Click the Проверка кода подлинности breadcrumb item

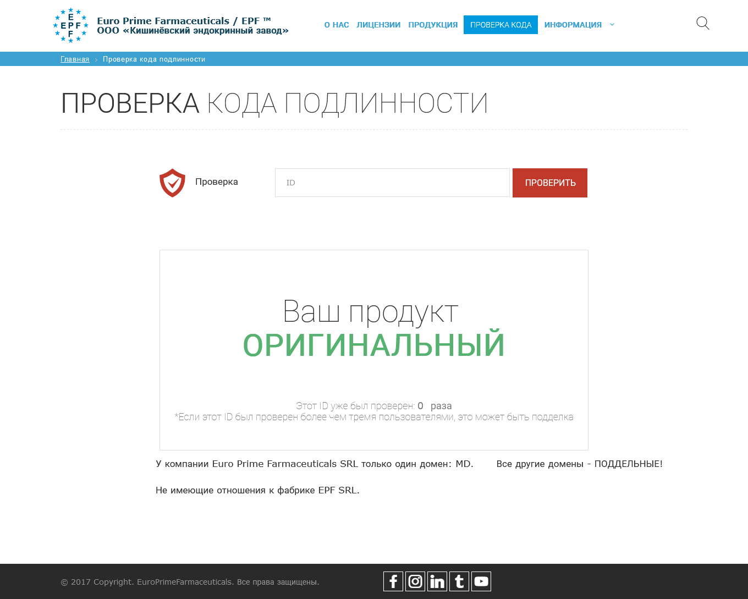pos(154,59)
